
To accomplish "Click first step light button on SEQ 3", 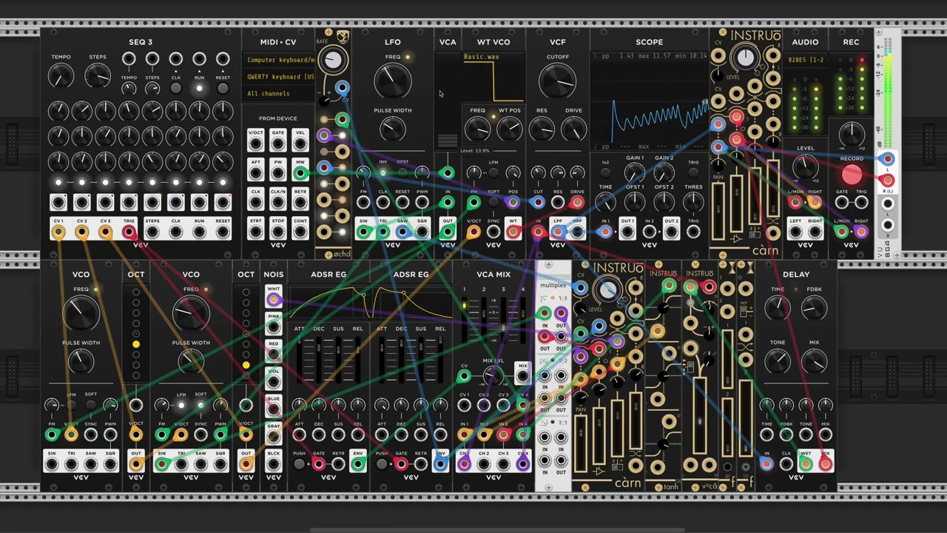I will (58, 182).
